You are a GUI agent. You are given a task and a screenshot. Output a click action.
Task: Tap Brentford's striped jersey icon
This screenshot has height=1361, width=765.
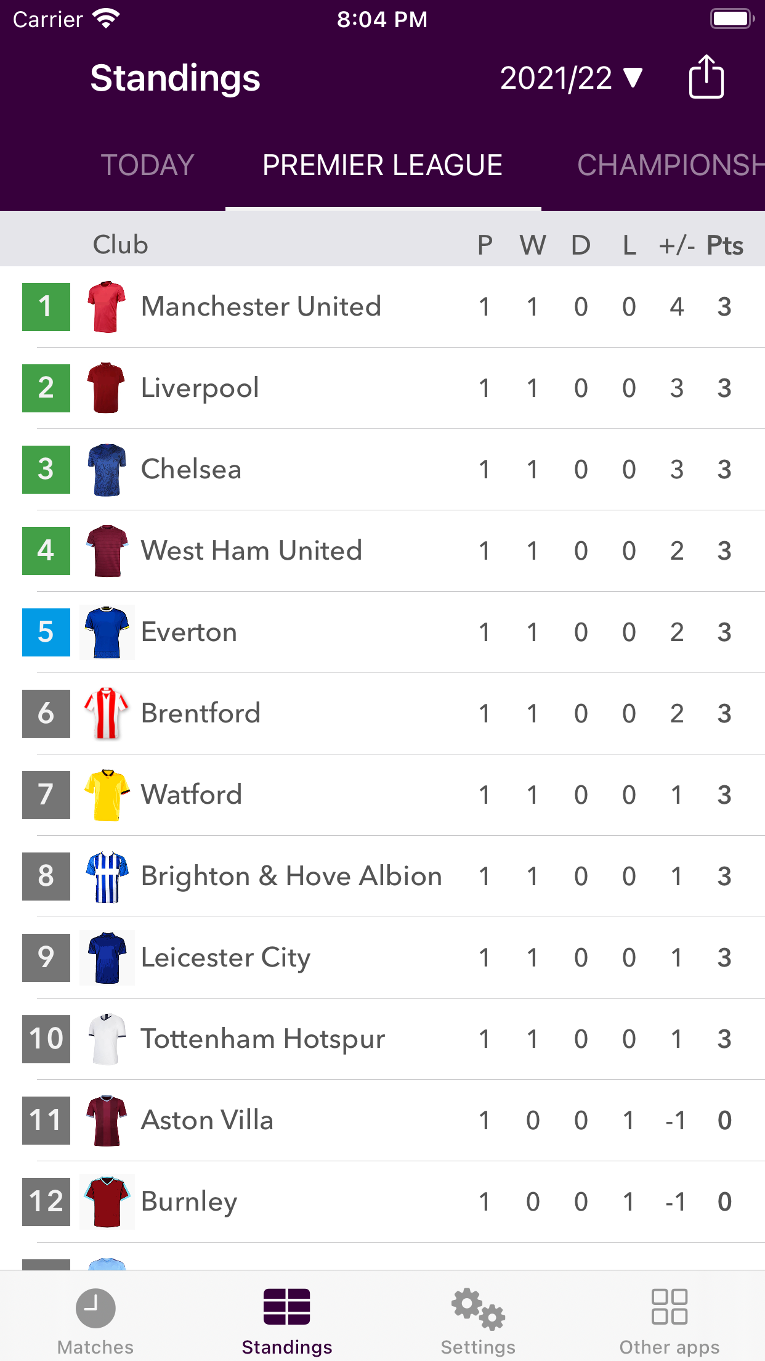point(107,714)
